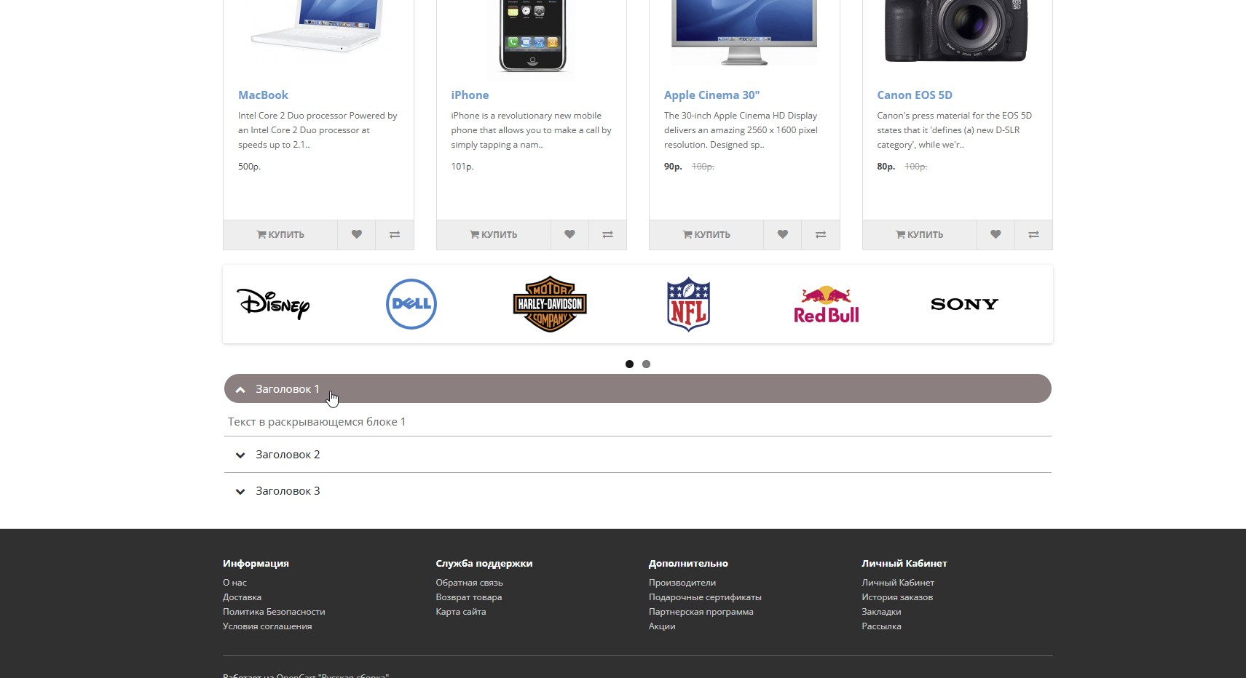The height and width of the screenshot is (678, 1246).
Task: Open the Canon EOS 5D title link
Action: (915, 95)
